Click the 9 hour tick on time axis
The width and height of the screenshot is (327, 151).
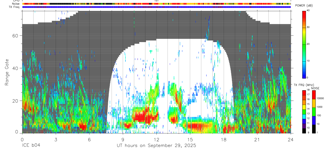pos(123,139)
